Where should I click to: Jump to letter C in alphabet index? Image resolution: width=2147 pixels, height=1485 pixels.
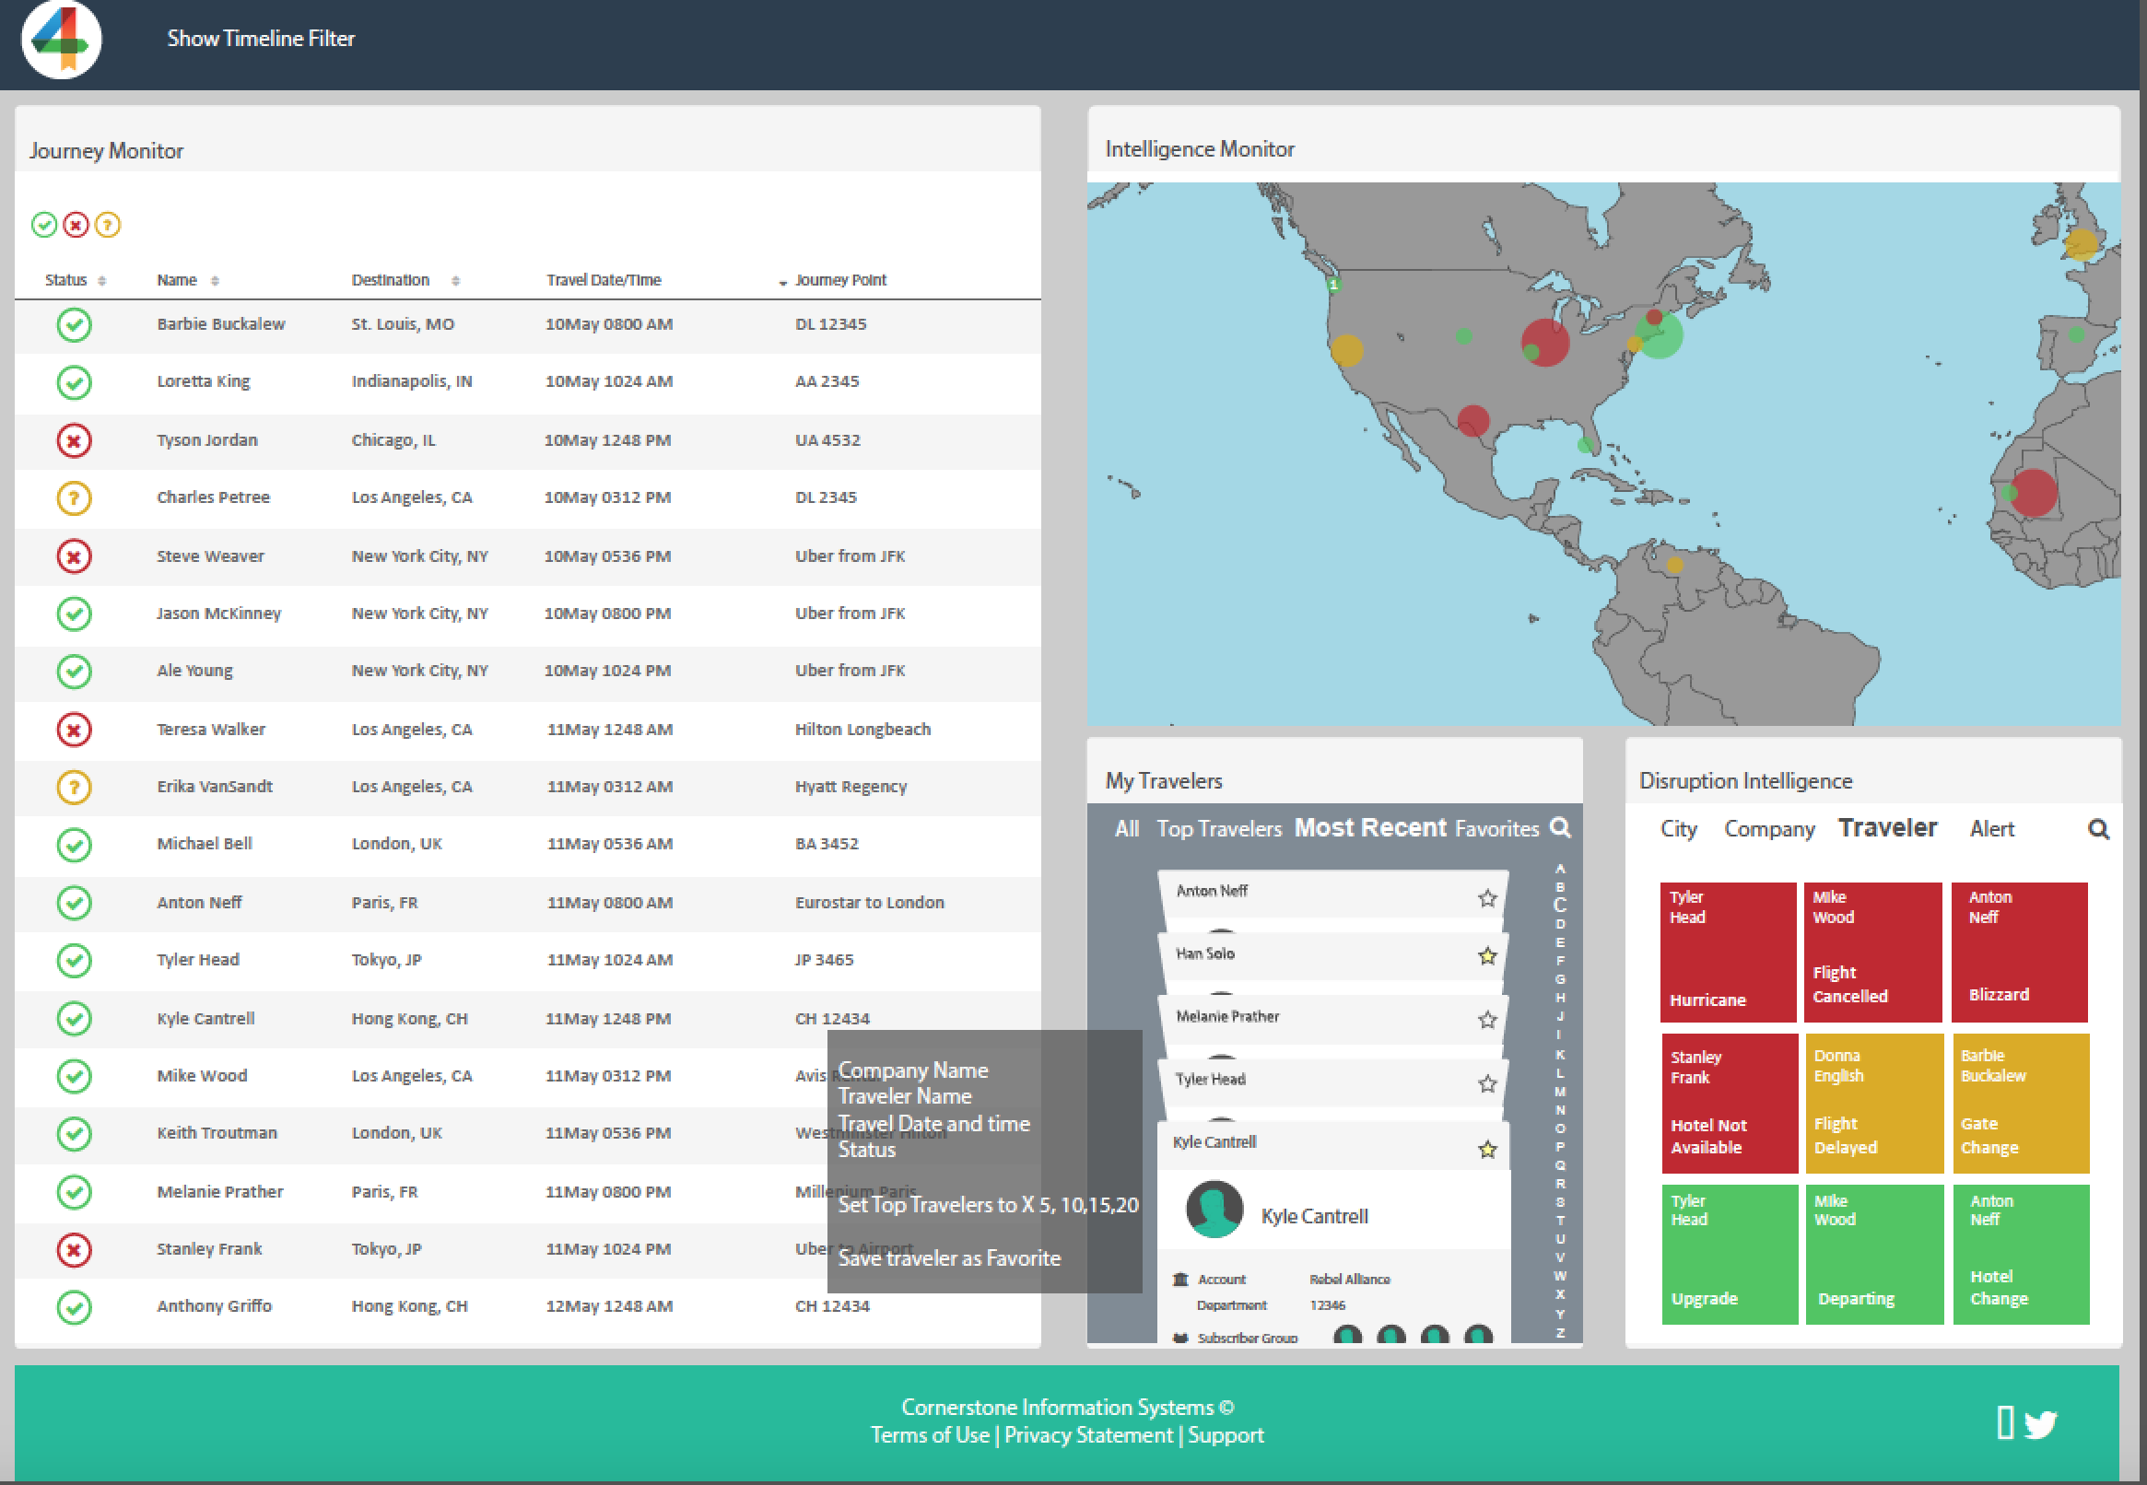(1560, 905)
